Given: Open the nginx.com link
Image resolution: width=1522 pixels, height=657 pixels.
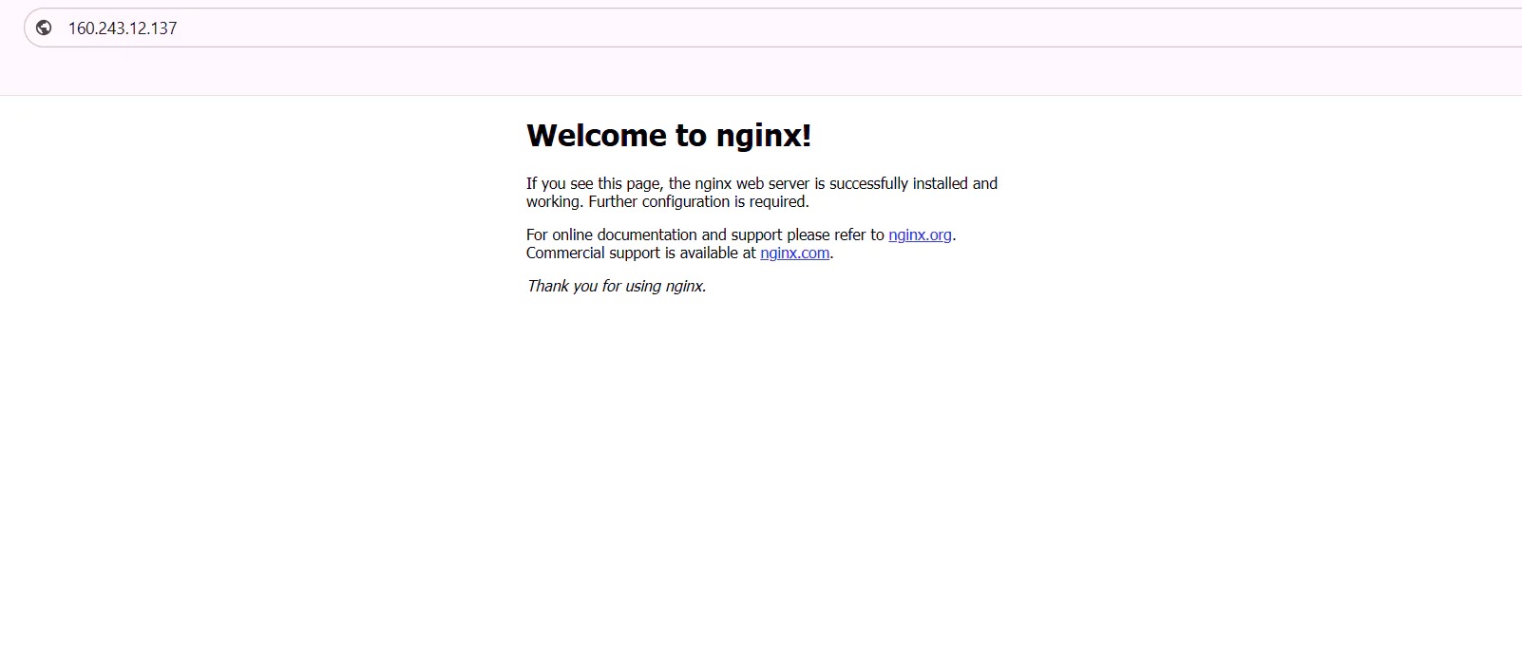Looking at the screenshot, I should point(794,253).
